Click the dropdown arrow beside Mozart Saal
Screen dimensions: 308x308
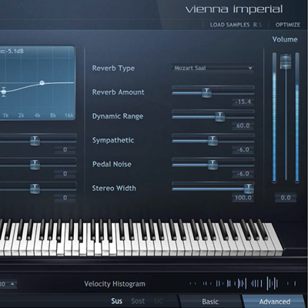pos(250,69)
